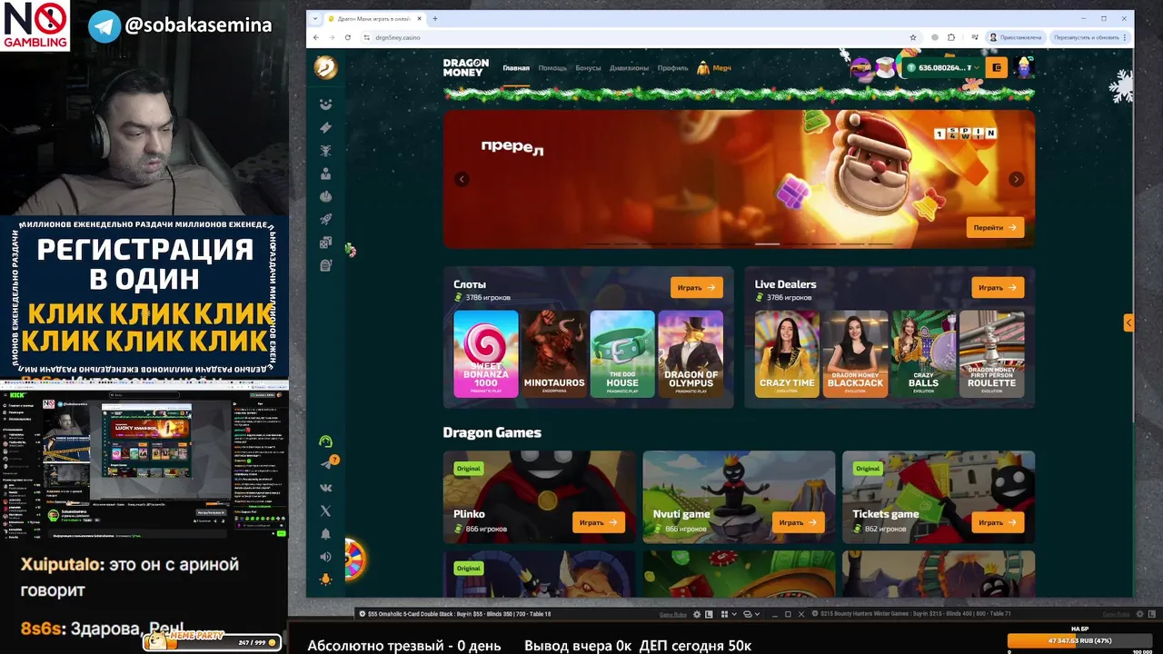Viewport: 1163px width, 654px height.
Task: Toggle the sound speaker icon in sidebar
Action: 325,557
